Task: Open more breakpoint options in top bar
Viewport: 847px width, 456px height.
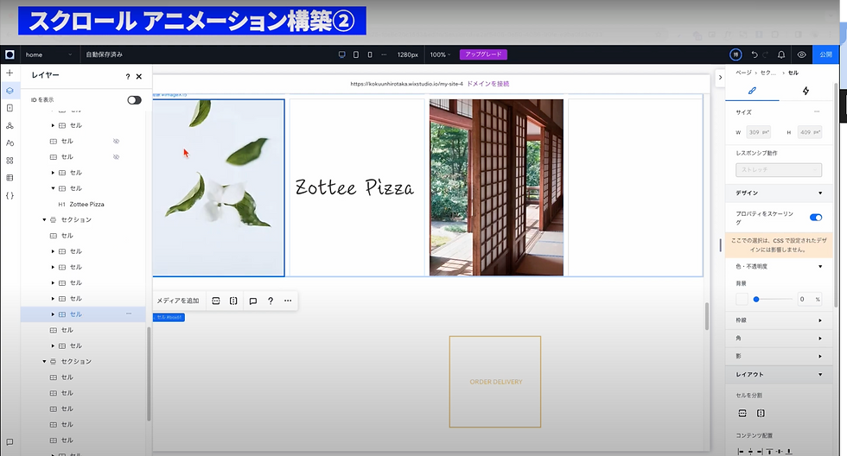Action: click(384, 54)
